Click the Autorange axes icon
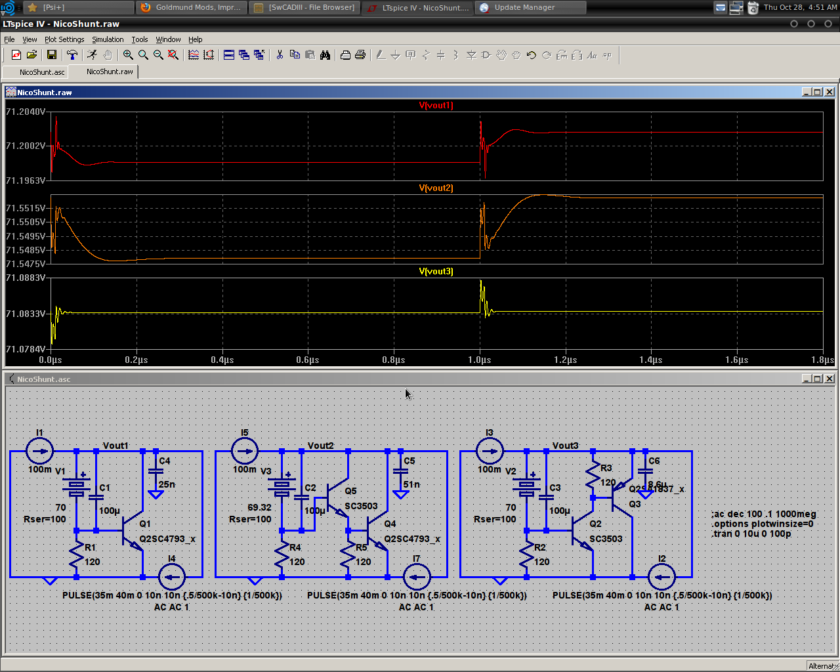Image resolution: width=840 pixels, height=672 pixels. pos(209,55)
